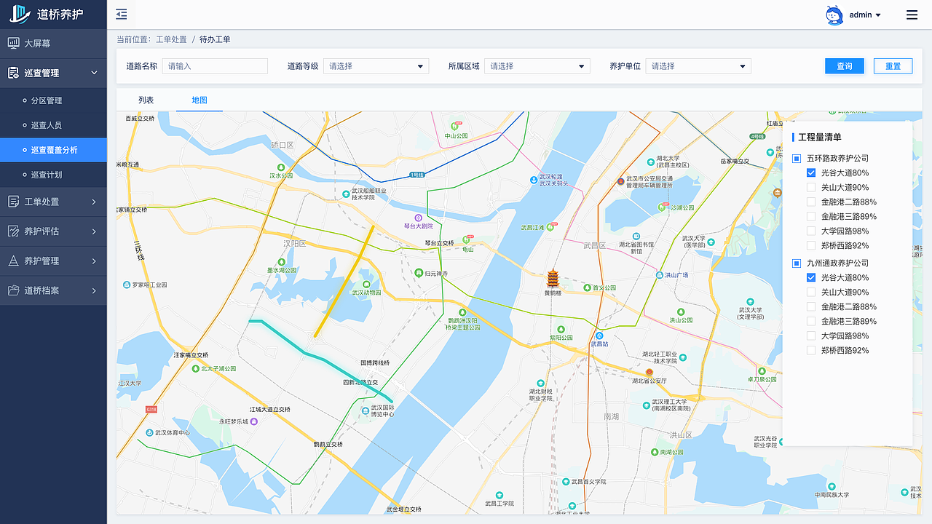Click the 工单处置 sidebar icon
The image size is (932, 524).
point(13,202)
